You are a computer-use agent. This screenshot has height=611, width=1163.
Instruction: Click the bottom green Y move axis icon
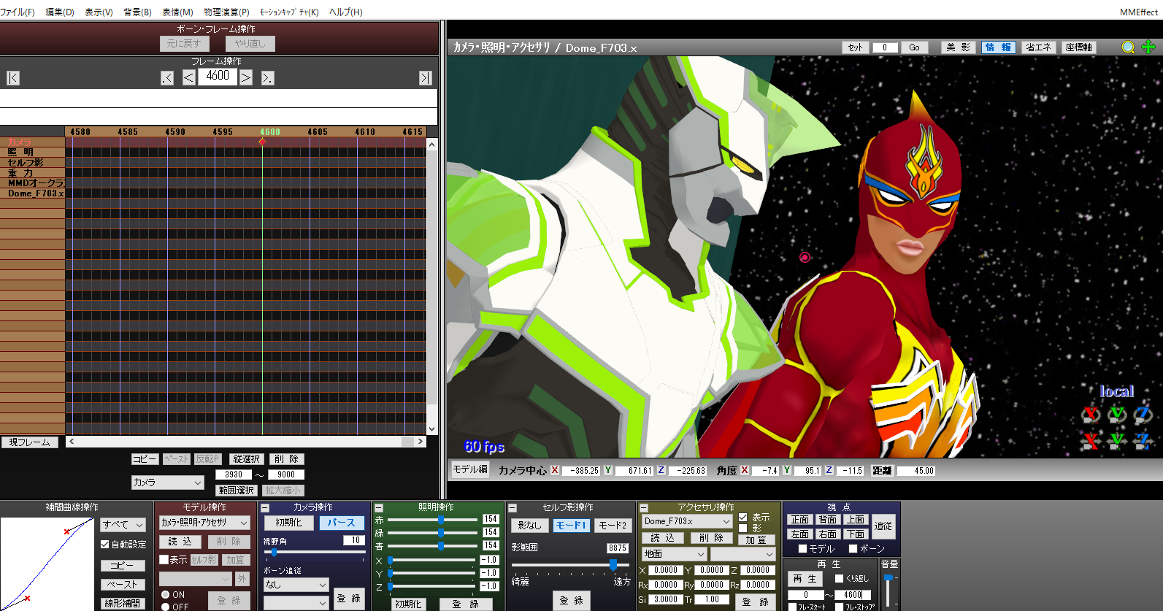pyautogui.click(x=1118, y=440)
